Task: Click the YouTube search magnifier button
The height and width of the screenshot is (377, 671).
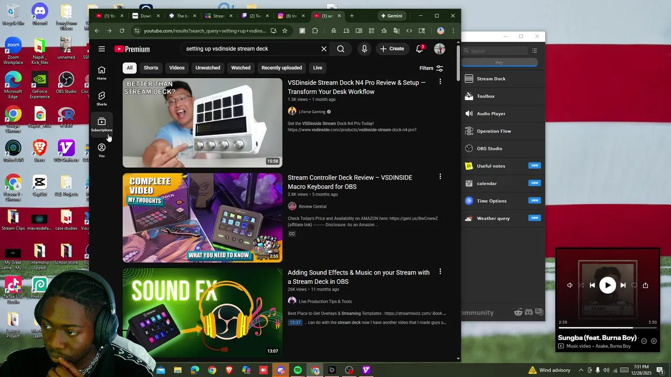Action: 341,49
